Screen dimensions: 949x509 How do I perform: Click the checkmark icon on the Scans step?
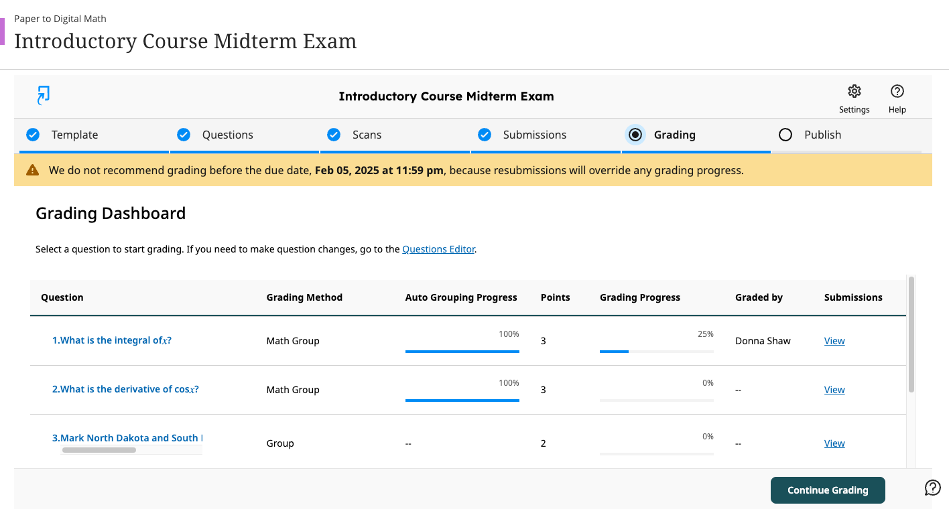click(x=333, y=135)
